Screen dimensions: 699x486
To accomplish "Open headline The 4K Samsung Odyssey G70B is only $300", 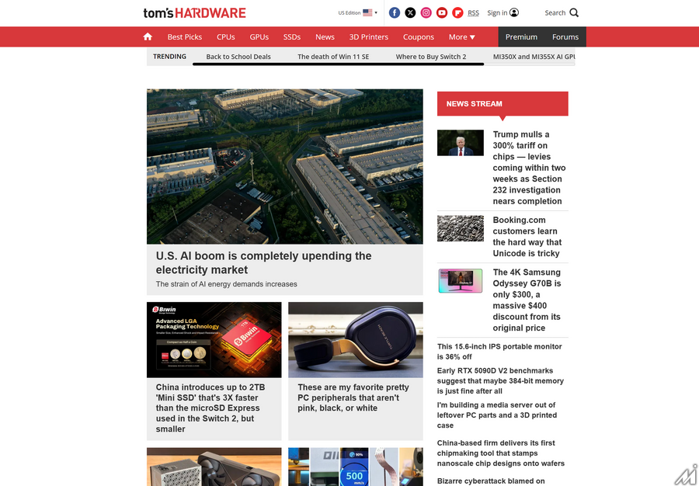I will [x=527, y=300].
